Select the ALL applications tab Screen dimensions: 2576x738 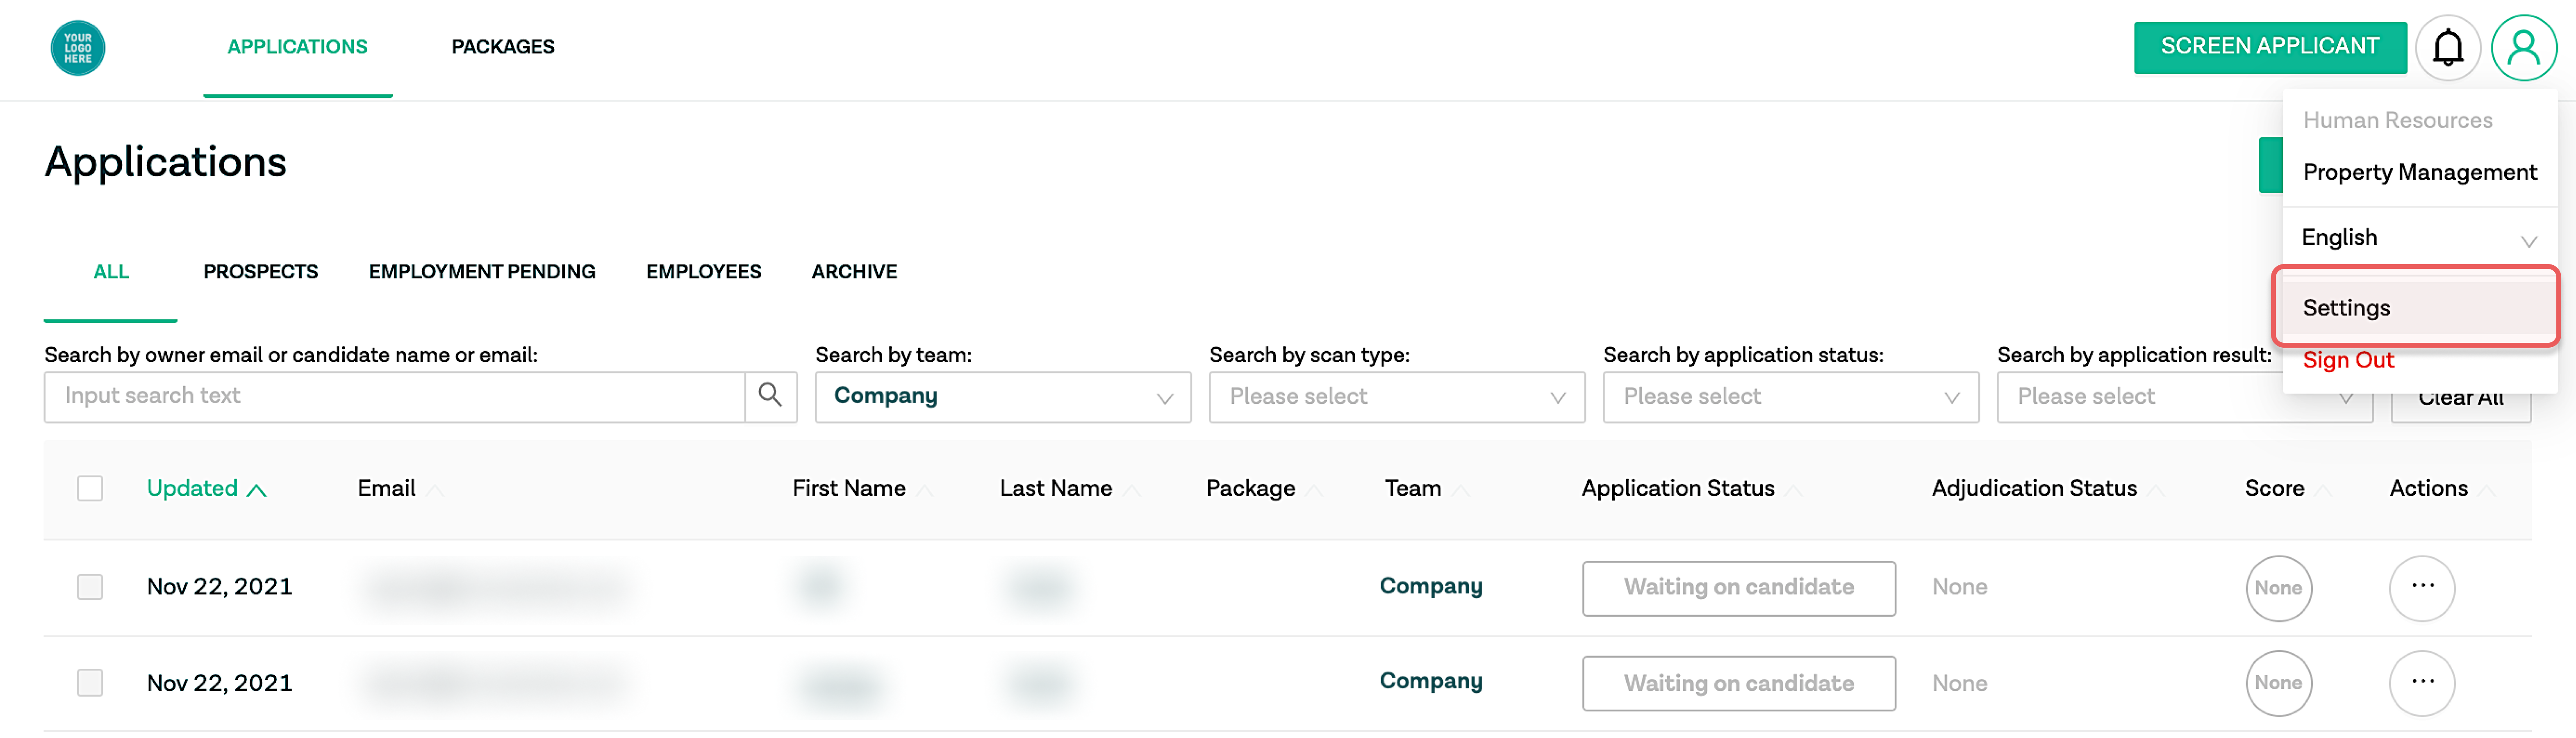point(111,272)
